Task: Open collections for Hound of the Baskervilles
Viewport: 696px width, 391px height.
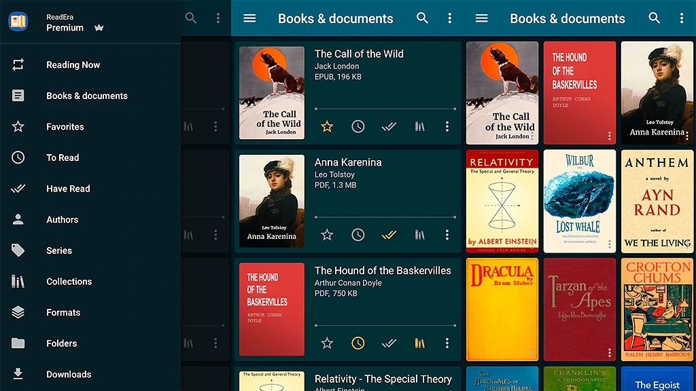Action: coord(420,343)
